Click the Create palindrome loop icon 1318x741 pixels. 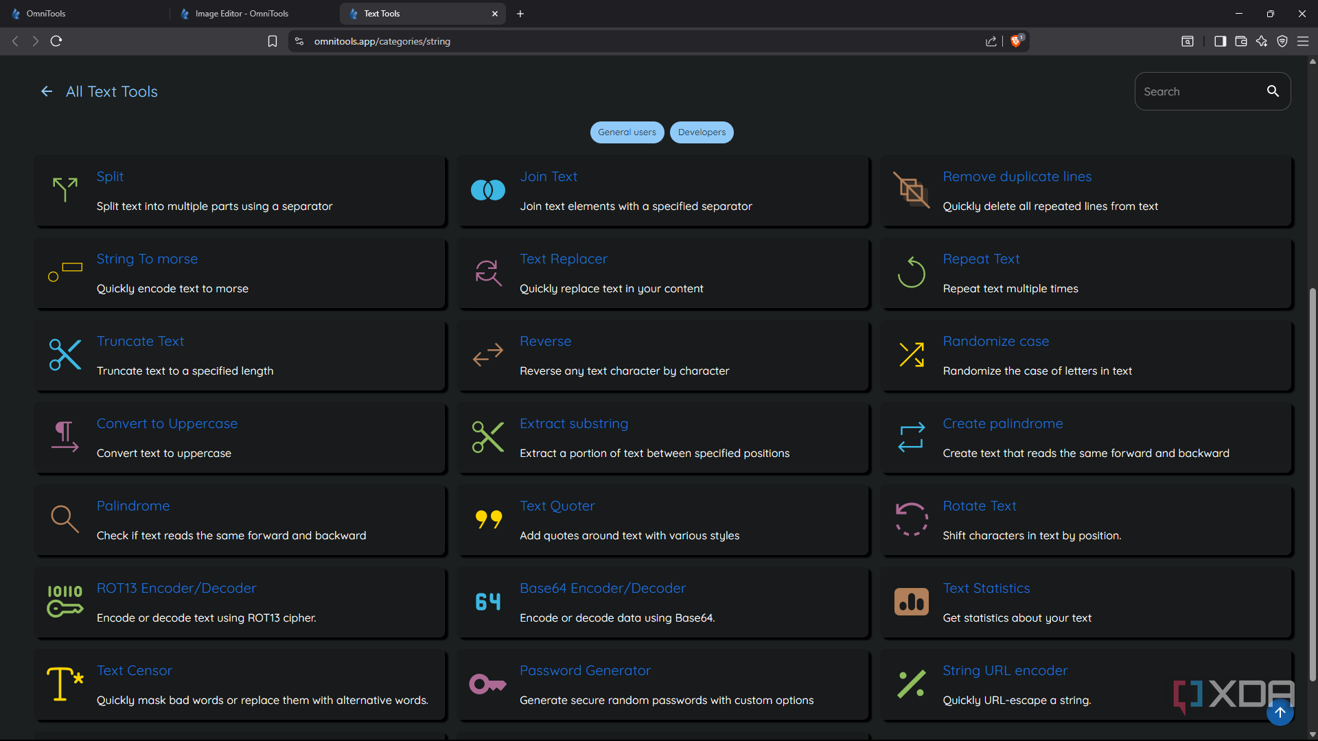tap(911, 437)
